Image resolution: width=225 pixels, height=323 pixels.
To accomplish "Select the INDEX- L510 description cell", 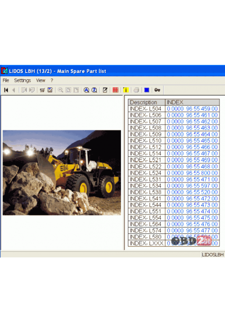I will click(x=147, y=141).
